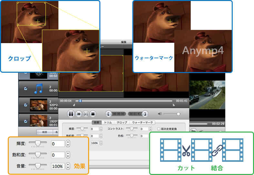This screenshot has height=175, width=254.
Task: Uncheck the checkbox of the 1920* video row
Action: tap(25, 121)
